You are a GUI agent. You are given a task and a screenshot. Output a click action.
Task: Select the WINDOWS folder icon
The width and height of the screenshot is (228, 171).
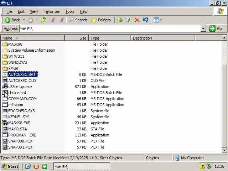(5, 62)
